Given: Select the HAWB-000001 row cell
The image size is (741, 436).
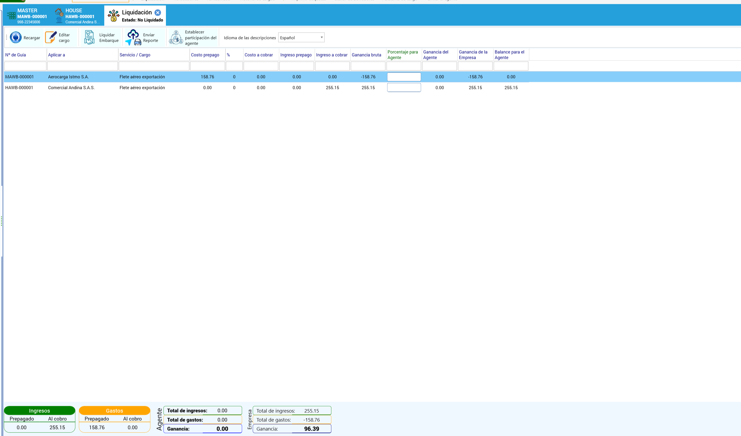Looking at the screenshot, I should pyautogui.click(x=19, y=88).
